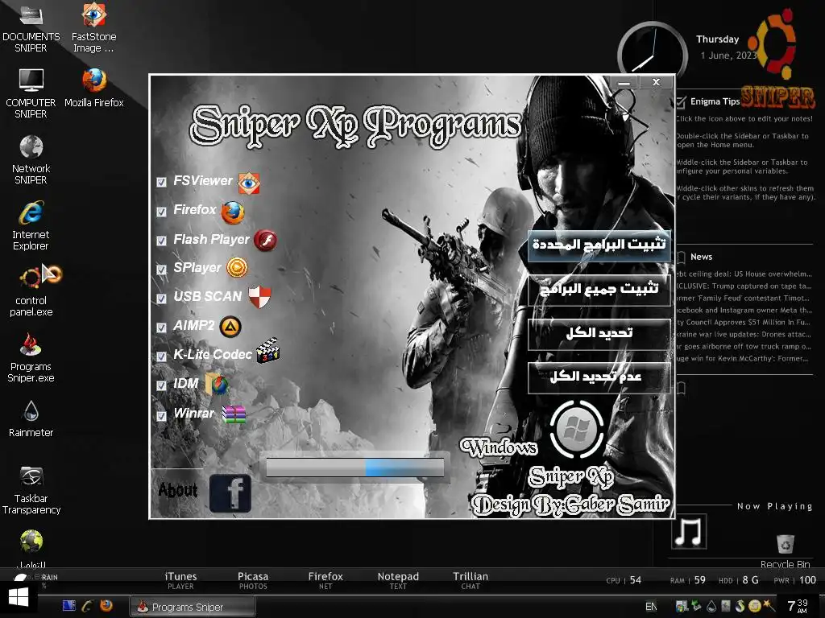Click the taskbar clock showing 7:39

coord(798,605)
